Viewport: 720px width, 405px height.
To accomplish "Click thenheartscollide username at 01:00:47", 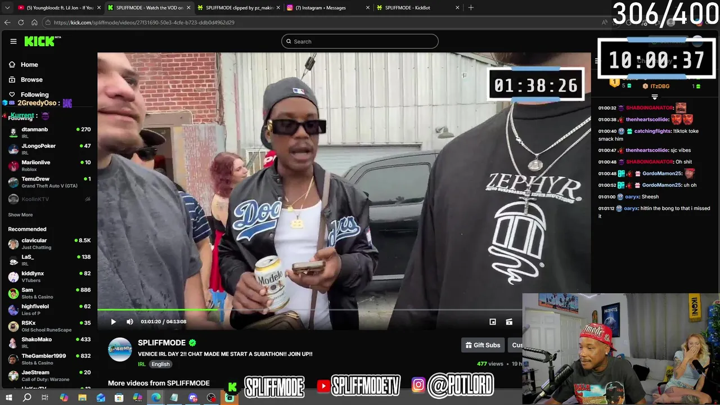I will pyautogui.click(x=647, y=150).
